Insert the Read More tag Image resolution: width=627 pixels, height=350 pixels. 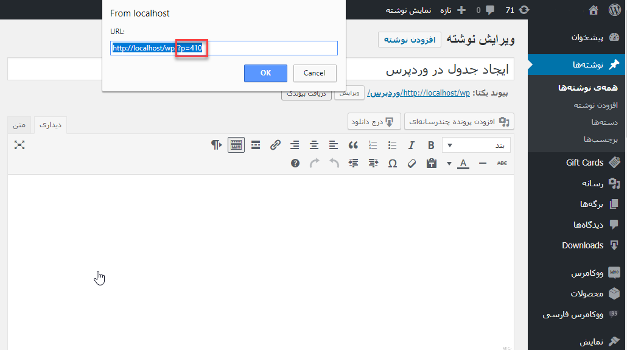click(x=256, y=145)
